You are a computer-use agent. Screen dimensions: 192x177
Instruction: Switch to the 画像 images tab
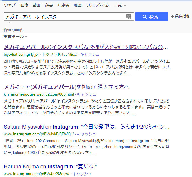24,5
